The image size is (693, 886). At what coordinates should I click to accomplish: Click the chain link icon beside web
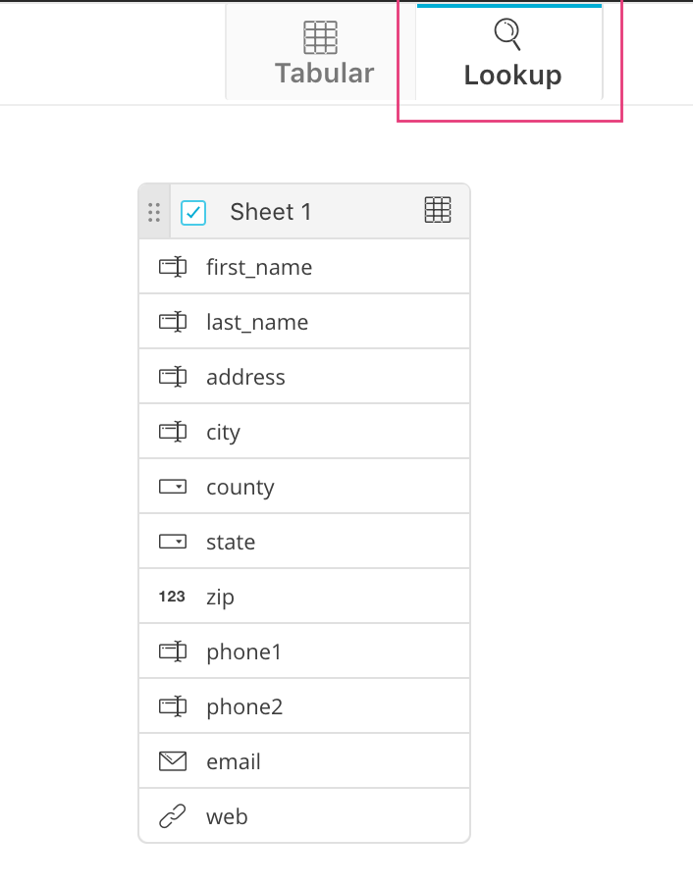(x=173, y=816)
